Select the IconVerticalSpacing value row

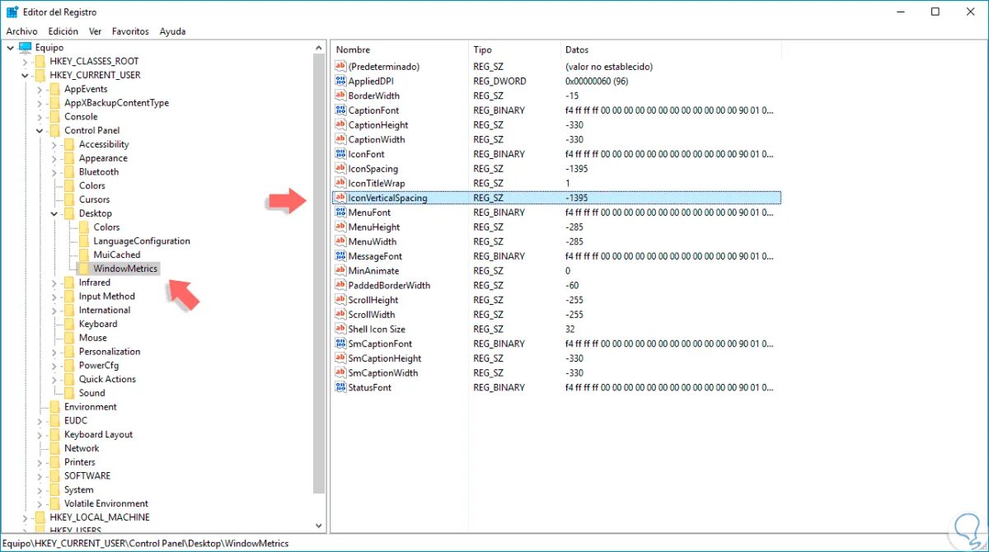point(556,198)
